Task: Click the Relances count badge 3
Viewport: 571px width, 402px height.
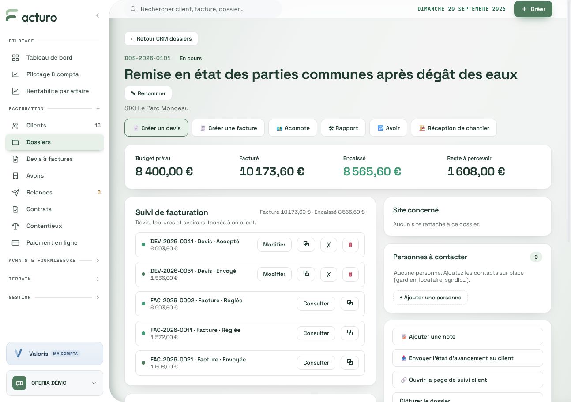Action: pyautogui.click(x=99, y=193)
